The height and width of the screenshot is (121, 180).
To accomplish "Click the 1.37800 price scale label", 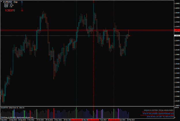I will [x=177, y=17].
